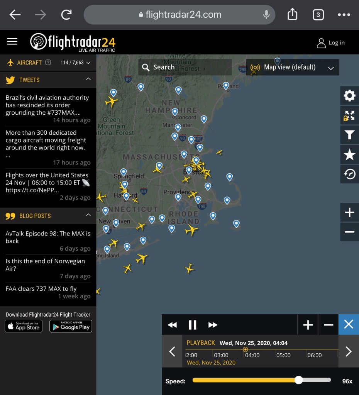359x395 pixels.
Task: Open 'Is this the end of Norwegian Air?' post
Action: coord(45,265)
